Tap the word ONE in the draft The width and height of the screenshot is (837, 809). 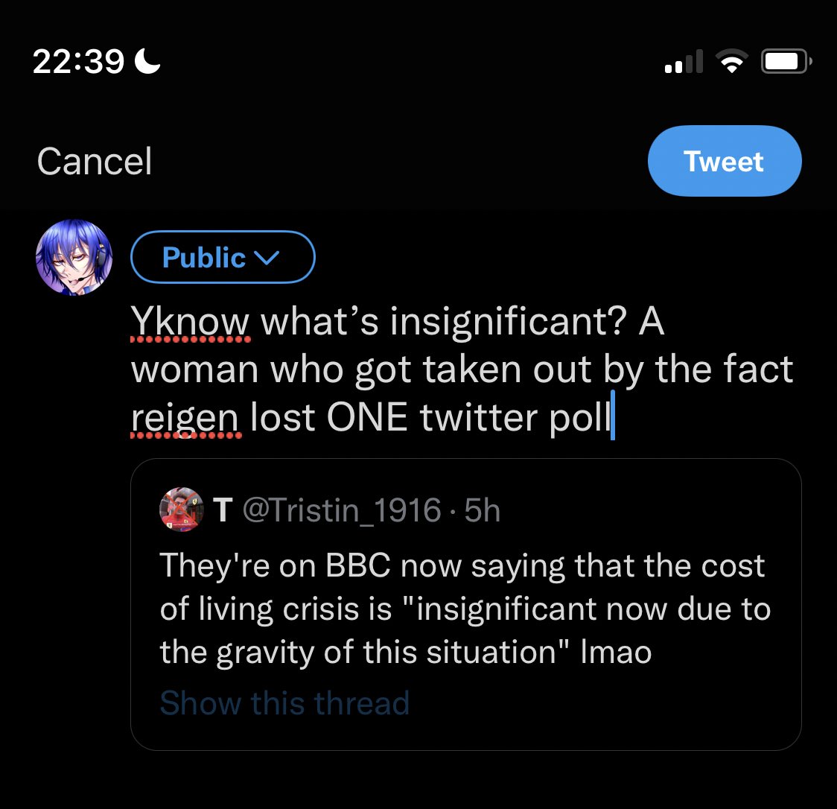[366, 417]
